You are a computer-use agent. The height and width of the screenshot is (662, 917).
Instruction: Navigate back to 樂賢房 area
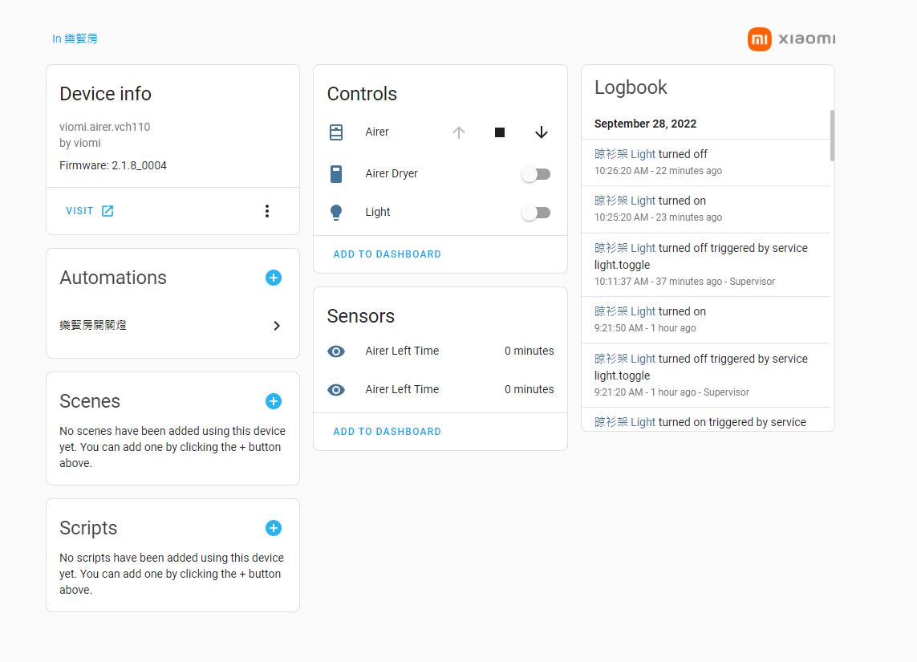[75, 38]
